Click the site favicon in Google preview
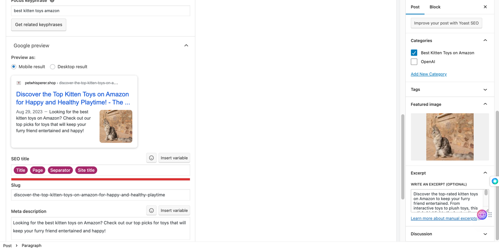The image size is (499, 249). tap(19, 83)
